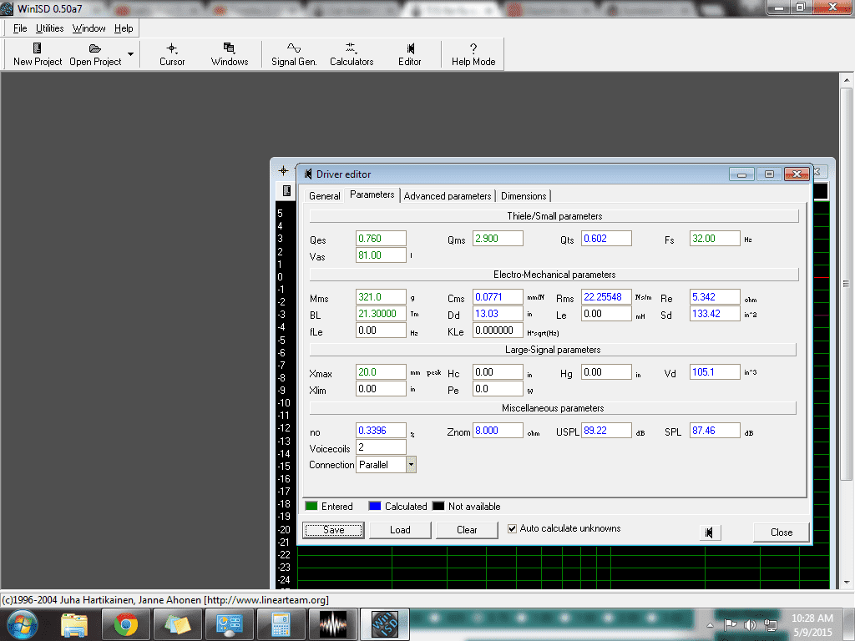Image resolution: width=855 pixels, height=641 pixels.
Task: Click the Qms input field
Action: coord(498,239)
